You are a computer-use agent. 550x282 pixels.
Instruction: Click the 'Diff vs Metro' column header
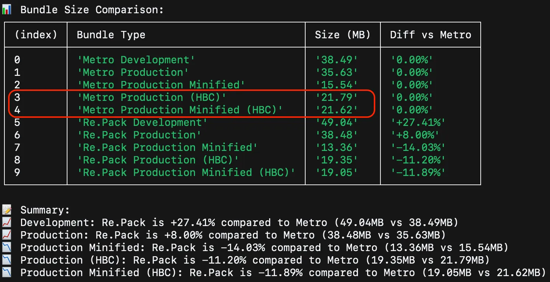[431, 35]
